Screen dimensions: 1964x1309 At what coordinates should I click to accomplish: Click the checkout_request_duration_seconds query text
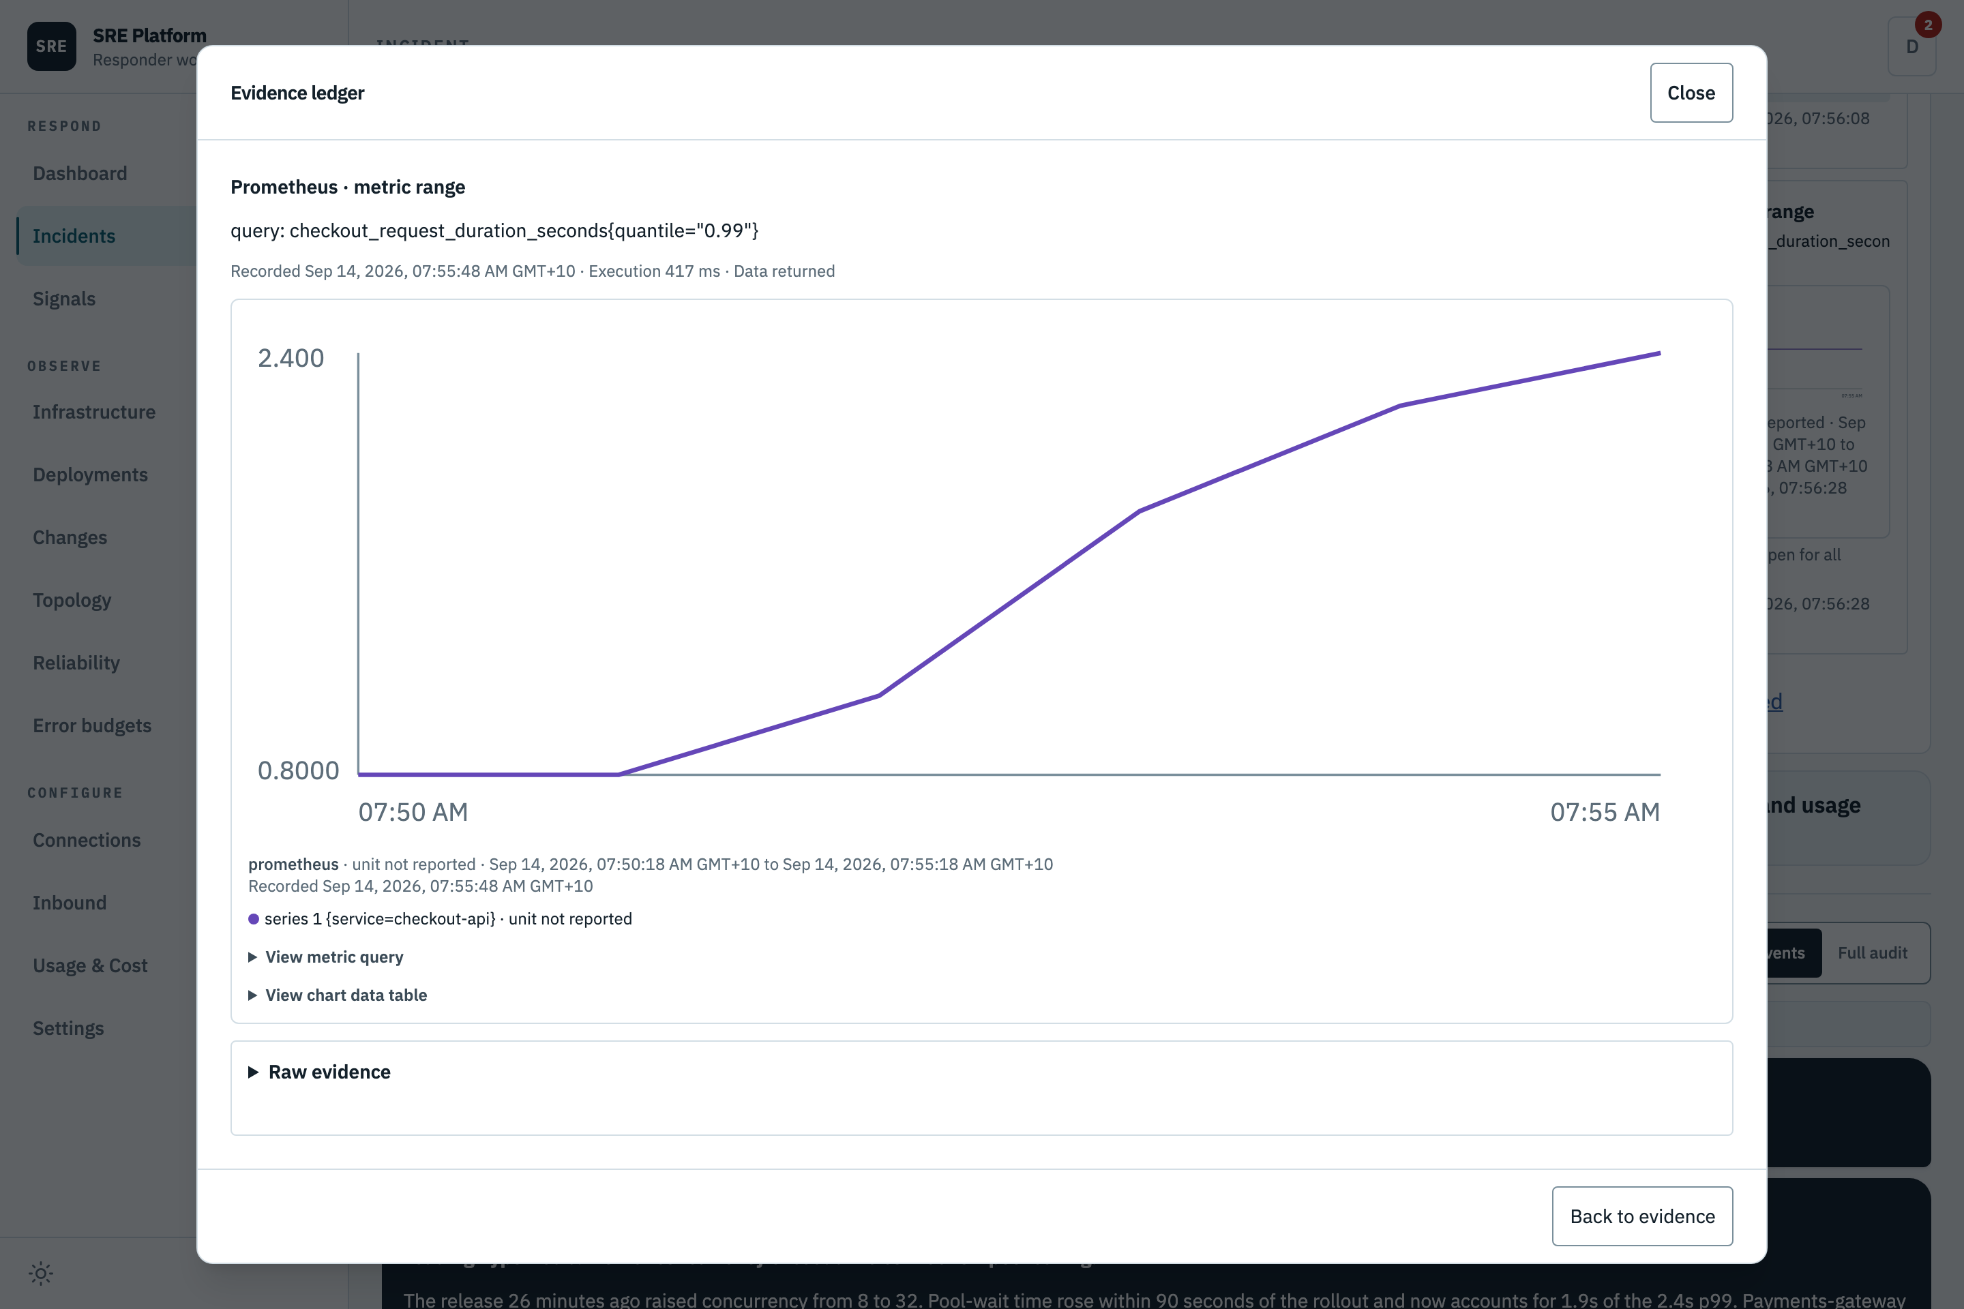[494, 230]
